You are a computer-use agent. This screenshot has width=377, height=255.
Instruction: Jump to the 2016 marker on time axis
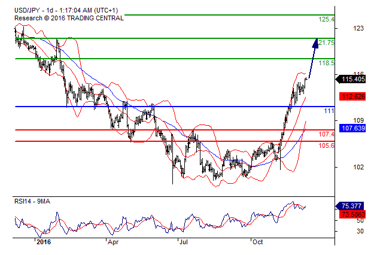pos(43,242)
